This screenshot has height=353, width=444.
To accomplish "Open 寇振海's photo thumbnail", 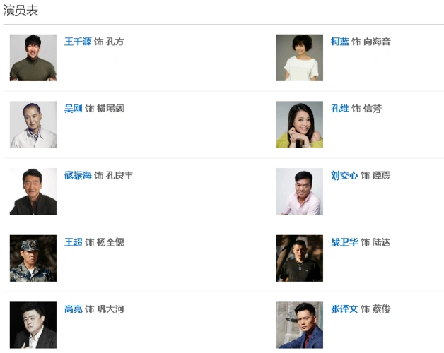I will (33, 191).
